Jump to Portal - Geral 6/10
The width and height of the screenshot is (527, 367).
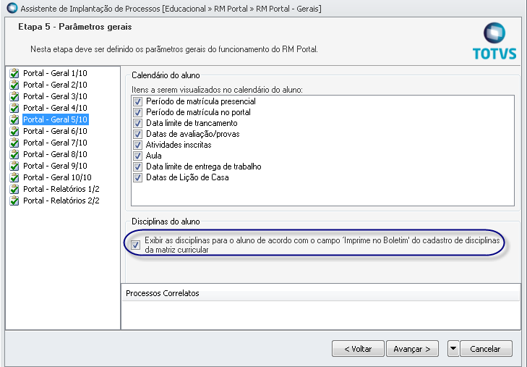click(55, 131)
